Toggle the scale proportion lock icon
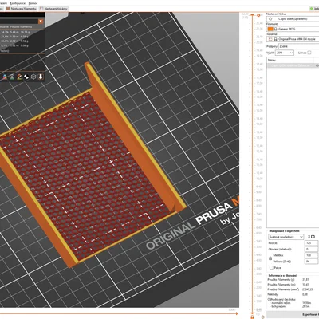 point(270,258)
